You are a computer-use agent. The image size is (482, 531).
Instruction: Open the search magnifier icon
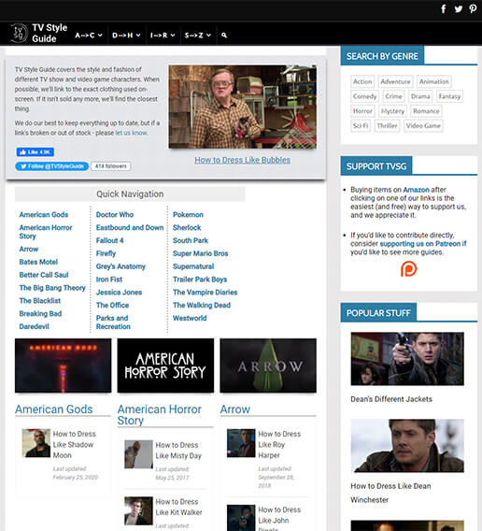pos(224,35)
